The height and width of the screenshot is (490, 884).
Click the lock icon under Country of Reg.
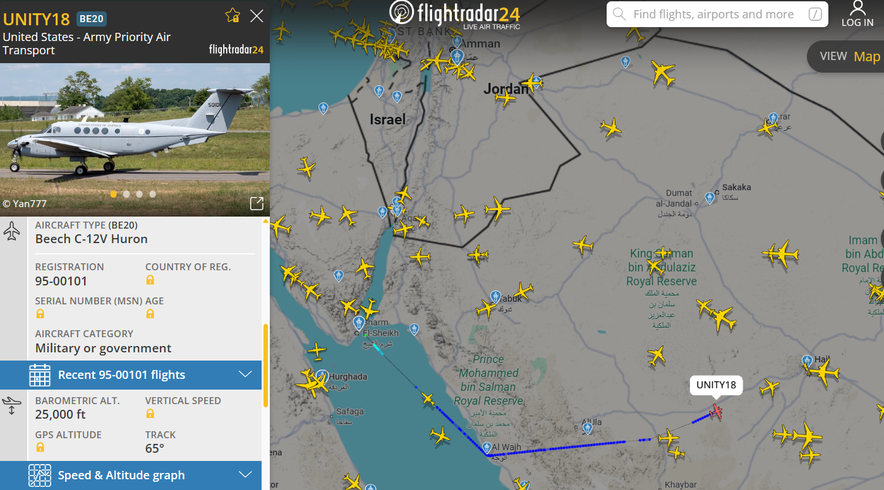click(x=150, y=280)
